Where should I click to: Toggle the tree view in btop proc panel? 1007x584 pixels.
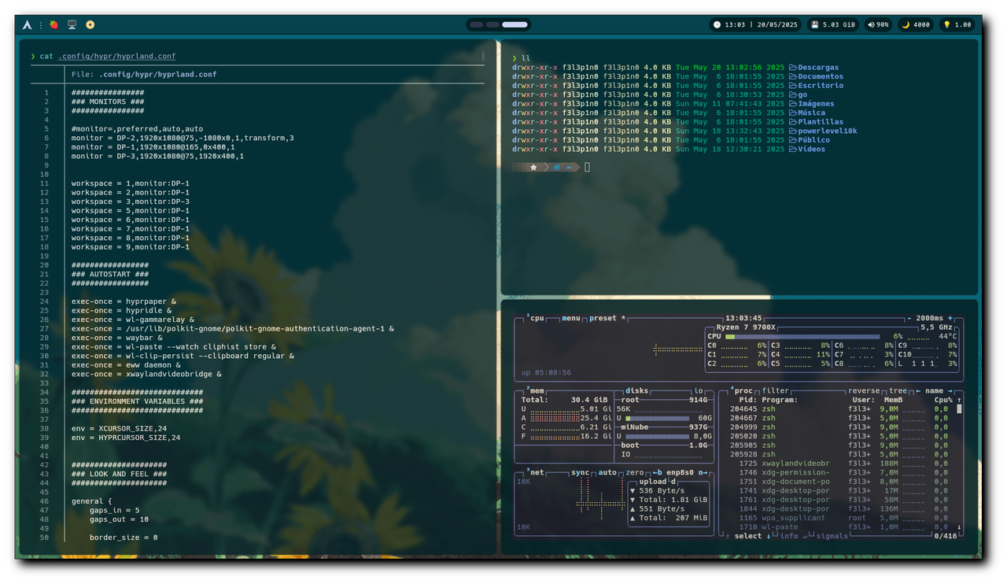898,390
